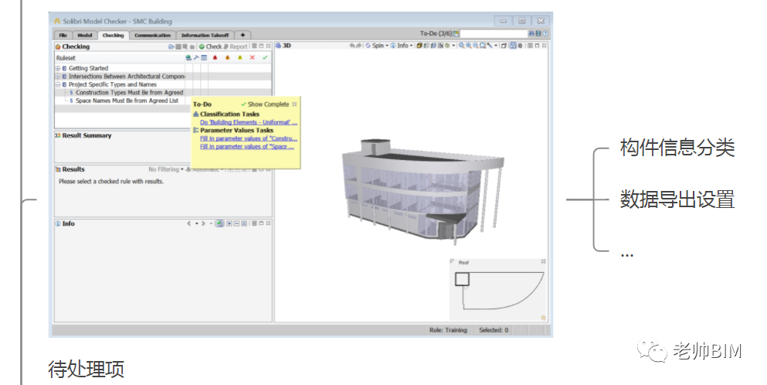Switch to Information Takeoff tab
The height and width of the screenshot is (385, 767).
click(x=205, y=36)
